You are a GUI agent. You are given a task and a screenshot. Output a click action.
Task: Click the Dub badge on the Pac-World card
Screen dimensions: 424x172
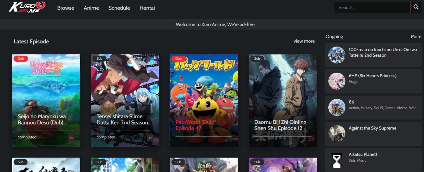pyautogui.click(x=178, y=58)
